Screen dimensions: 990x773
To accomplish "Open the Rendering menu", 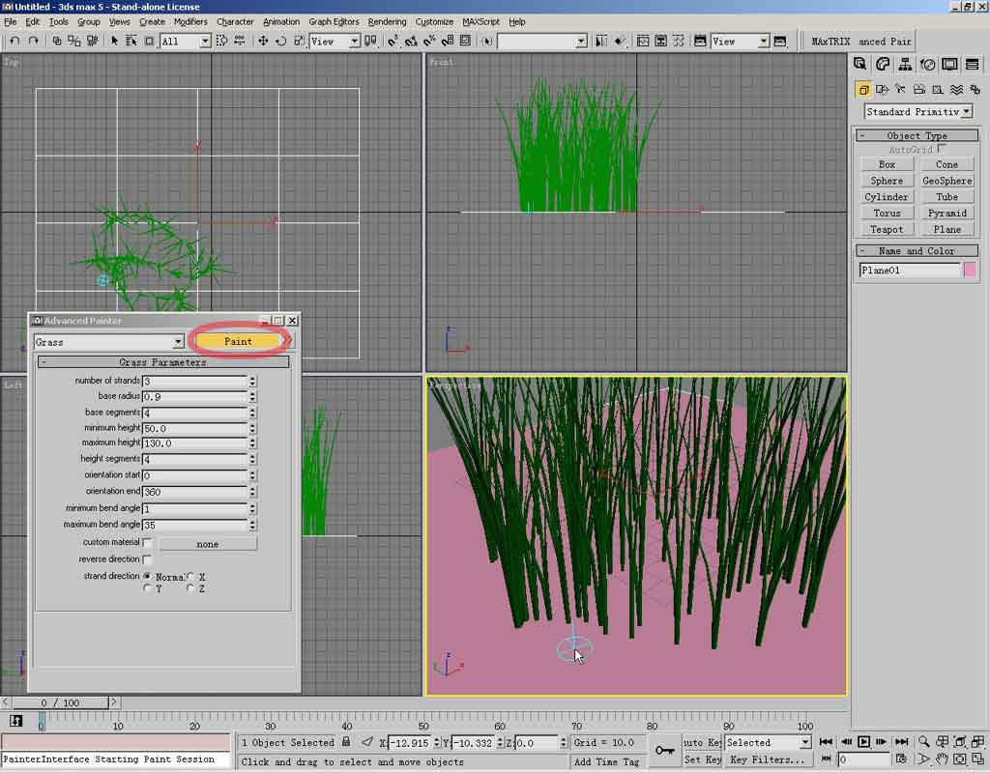I will click(x=387, y=21).
